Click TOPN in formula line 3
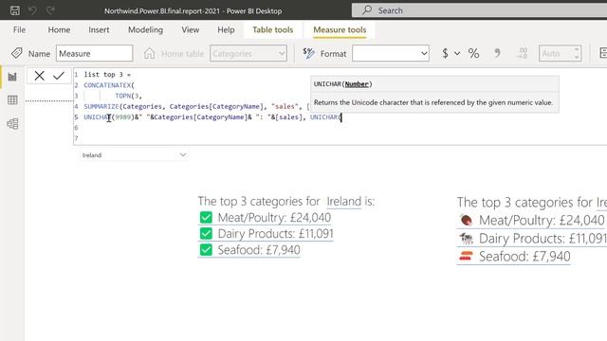Image resolution: width=607 pixels, height=341 pixels. click(x=122, y=96)
